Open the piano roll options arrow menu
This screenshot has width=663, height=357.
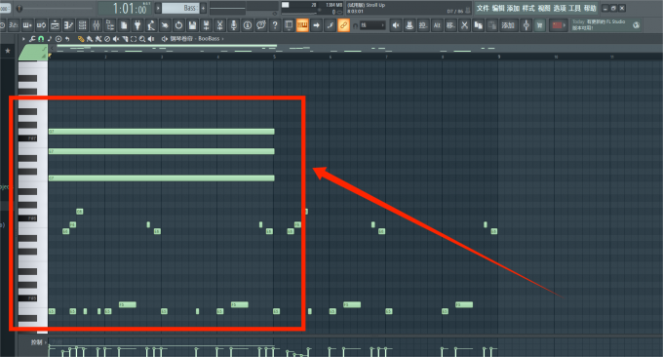[23, 38]
